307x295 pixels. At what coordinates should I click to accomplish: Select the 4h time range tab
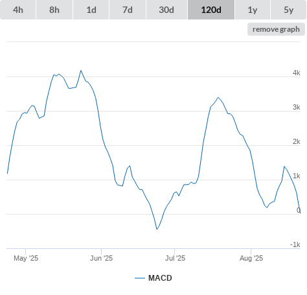tap(18, 10)
